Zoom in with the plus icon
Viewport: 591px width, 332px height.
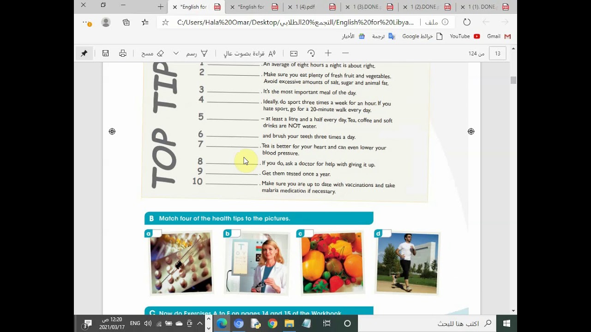coord(328,53)
